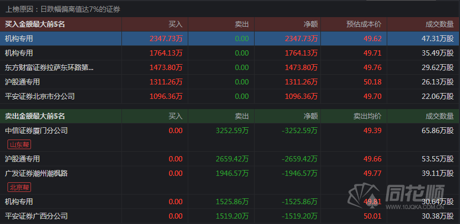This screenshot has width=460, height=224.
Task: Select the highlighted 机构专用 first row
Action: (230, 38)
